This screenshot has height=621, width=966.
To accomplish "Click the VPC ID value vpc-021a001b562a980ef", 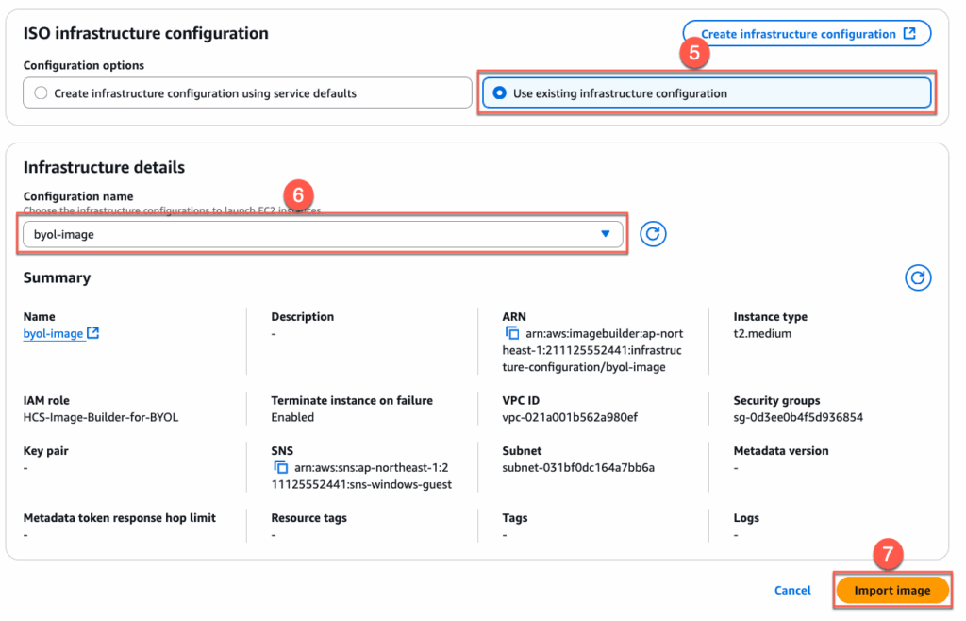I will (570, 417).
